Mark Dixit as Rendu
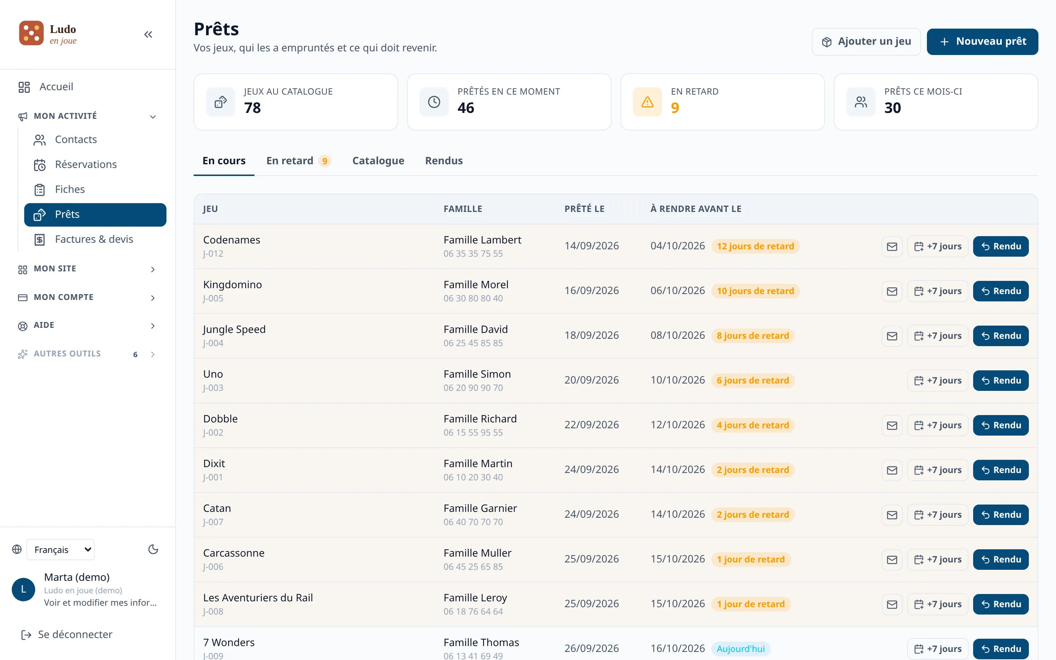 click(x=1001, y=470)
